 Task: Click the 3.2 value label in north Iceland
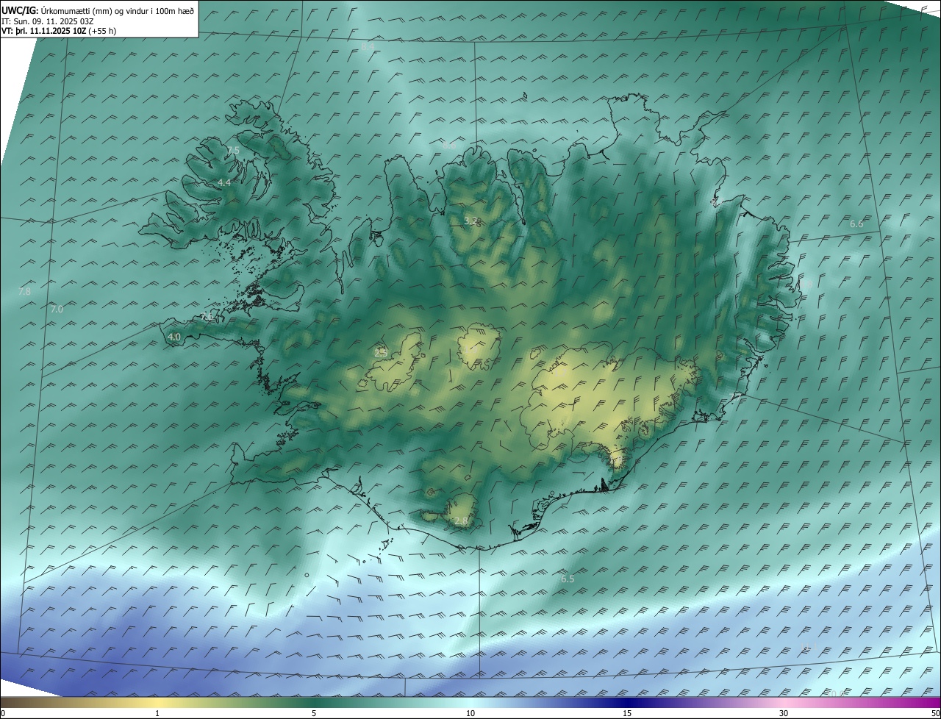(x=471, y=221)
